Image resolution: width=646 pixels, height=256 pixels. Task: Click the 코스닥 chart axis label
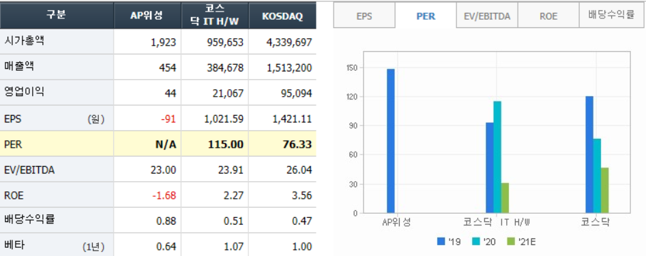596,223
